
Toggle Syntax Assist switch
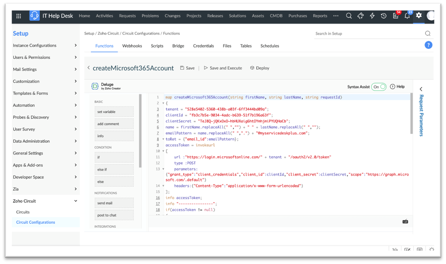pos(379,87)
